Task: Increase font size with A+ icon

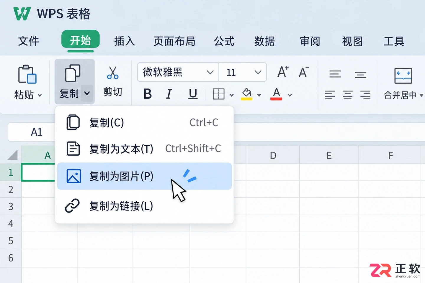Action: coord(283,72)
